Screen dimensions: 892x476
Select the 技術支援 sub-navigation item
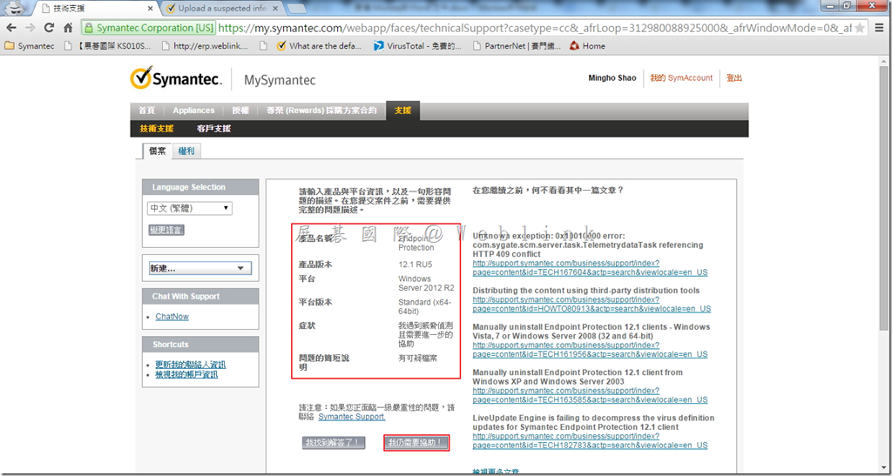pyautogui.click(x=157, y=129)
